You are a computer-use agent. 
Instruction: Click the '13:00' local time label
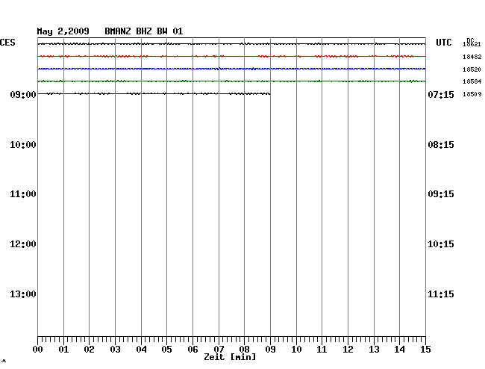coord(23,294)
